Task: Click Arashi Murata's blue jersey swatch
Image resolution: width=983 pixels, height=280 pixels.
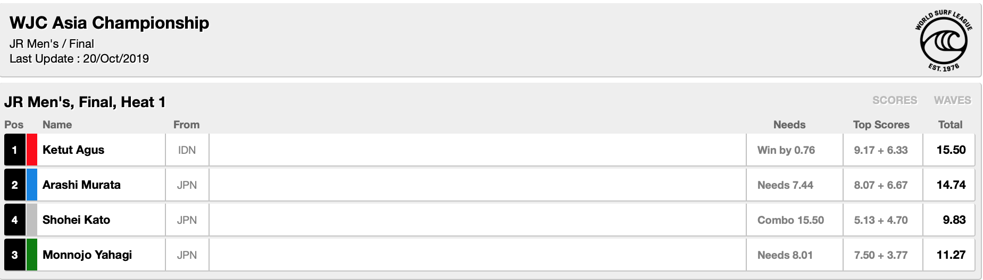Action: [31, 185]
